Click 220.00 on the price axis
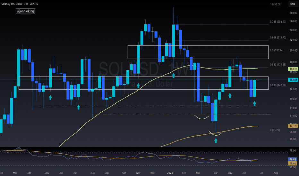The width and height of the screenshot is (299, 176). pos(293,40)
